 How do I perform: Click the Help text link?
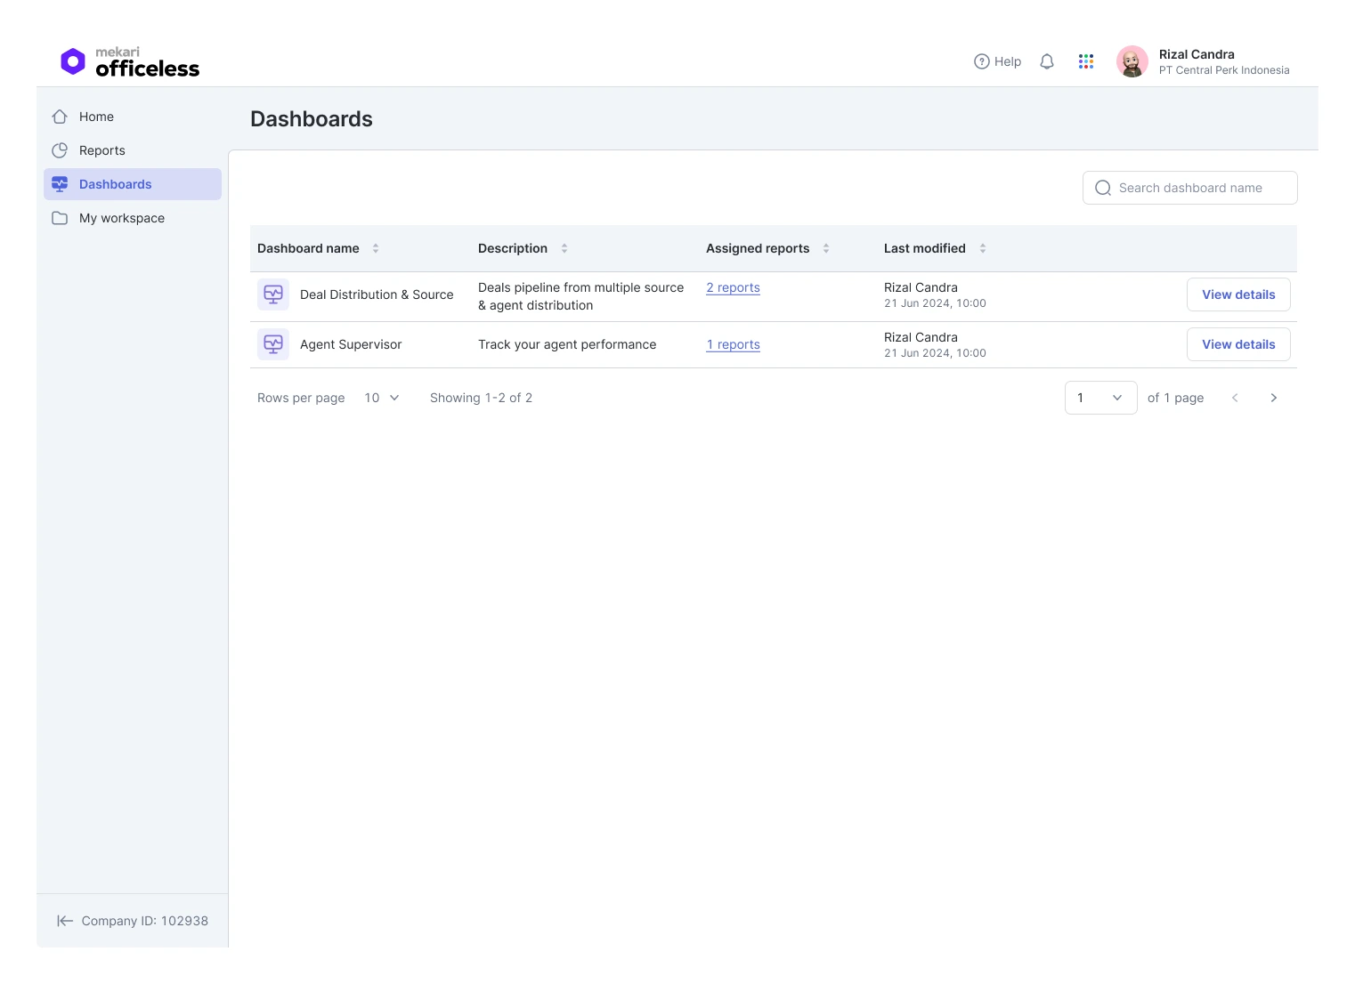1008,61
